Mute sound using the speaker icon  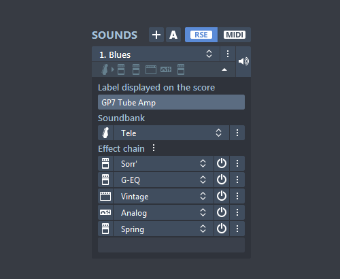click(243, 61)
